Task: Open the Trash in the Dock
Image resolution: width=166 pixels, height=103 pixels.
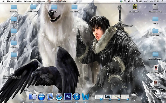Action: 134,97
